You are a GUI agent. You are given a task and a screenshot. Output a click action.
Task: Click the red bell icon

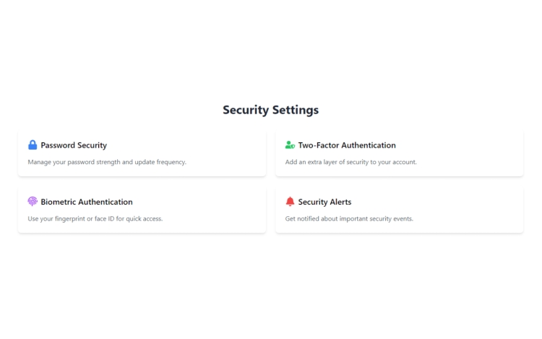(290, 202)
